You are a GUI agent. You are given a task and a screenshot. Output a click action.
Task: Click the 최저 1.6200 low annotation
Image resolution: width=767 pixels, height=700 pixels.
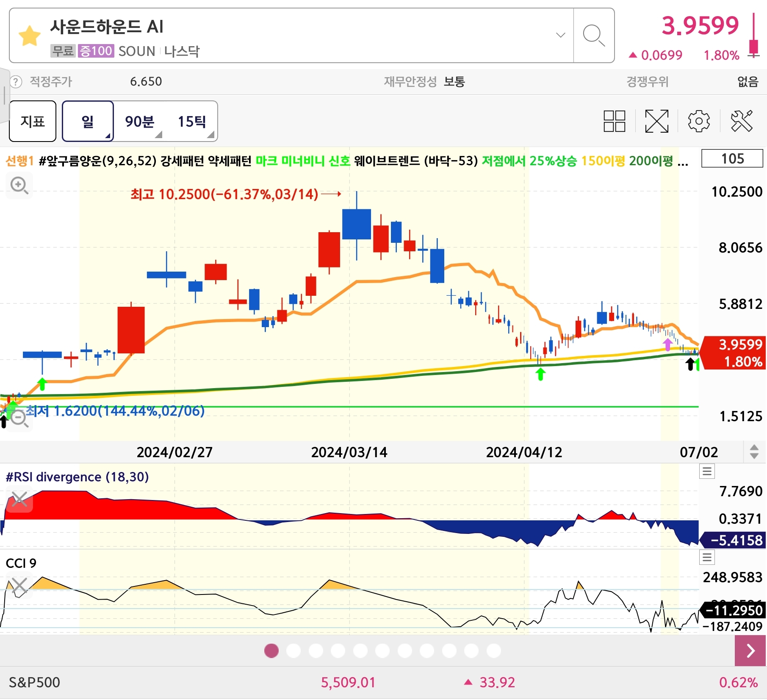pyautogui.click(x=115, y=411)
